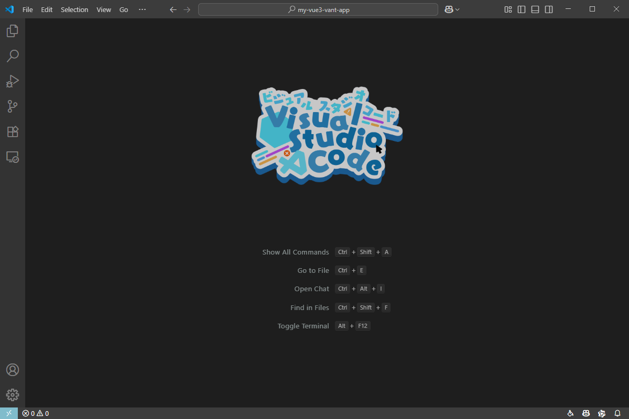629x419 pixels.
Task: Open the Explorer view in activity bar
Action: click(x=13, y=31)
